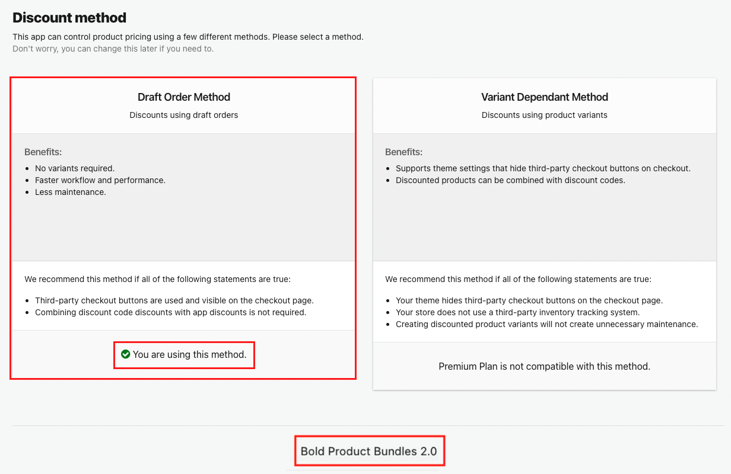Click the Variant Dependant Benefits label
This screenshot has height=474, width=731.
tap(403, 152)
